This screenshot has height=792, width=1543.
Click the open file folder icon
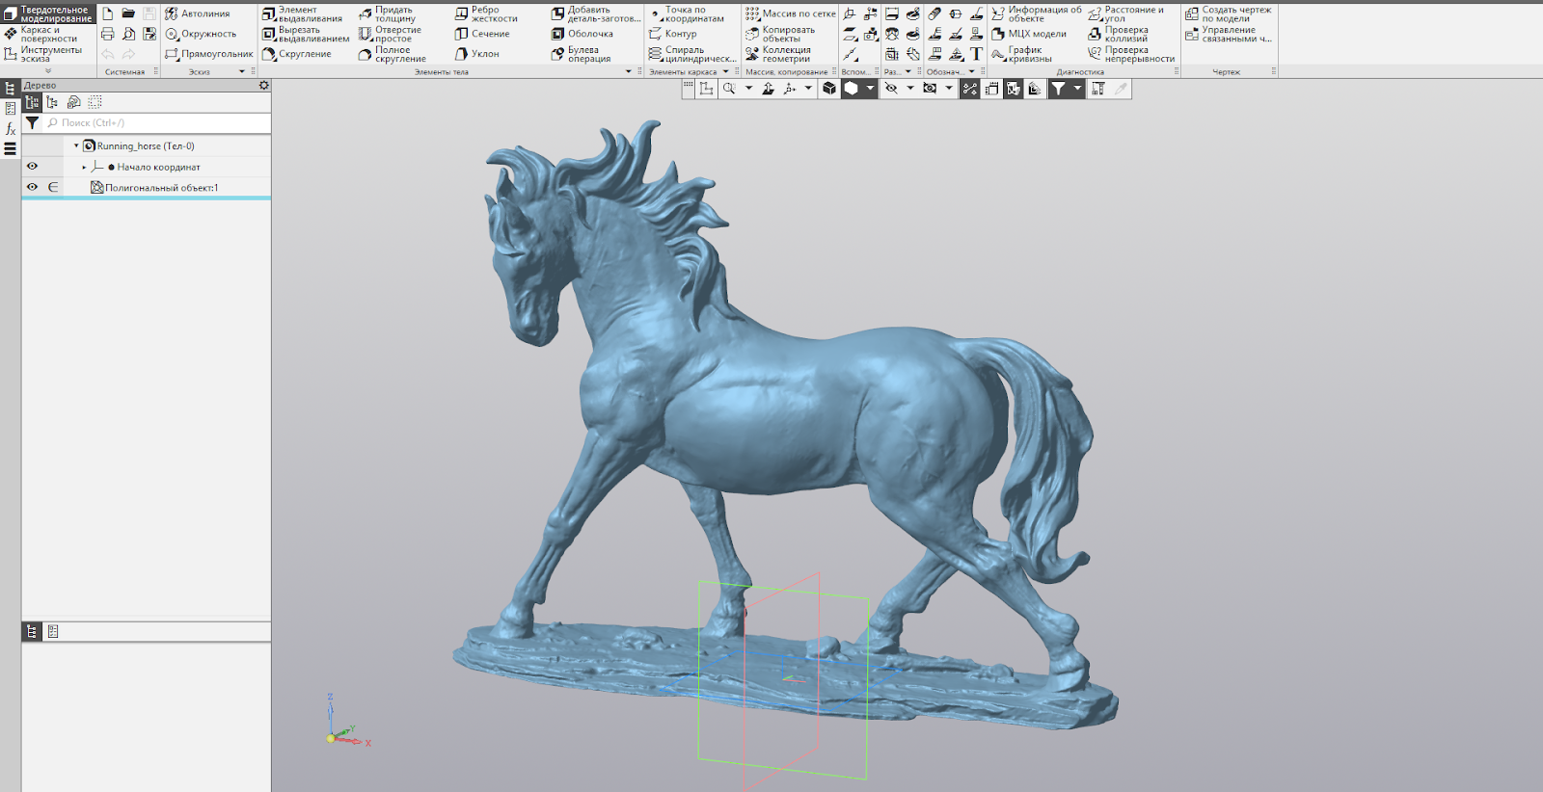tap(128, 13)
